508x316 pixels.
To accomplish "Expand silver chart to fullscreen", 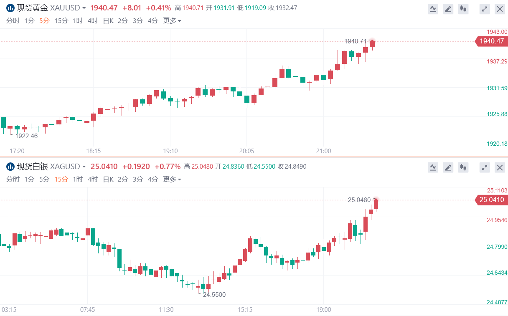I will tap(485, 167).
